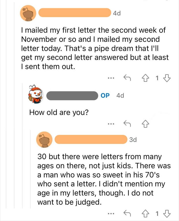Collapse the 3d reply via its indent line

point(31,169)
